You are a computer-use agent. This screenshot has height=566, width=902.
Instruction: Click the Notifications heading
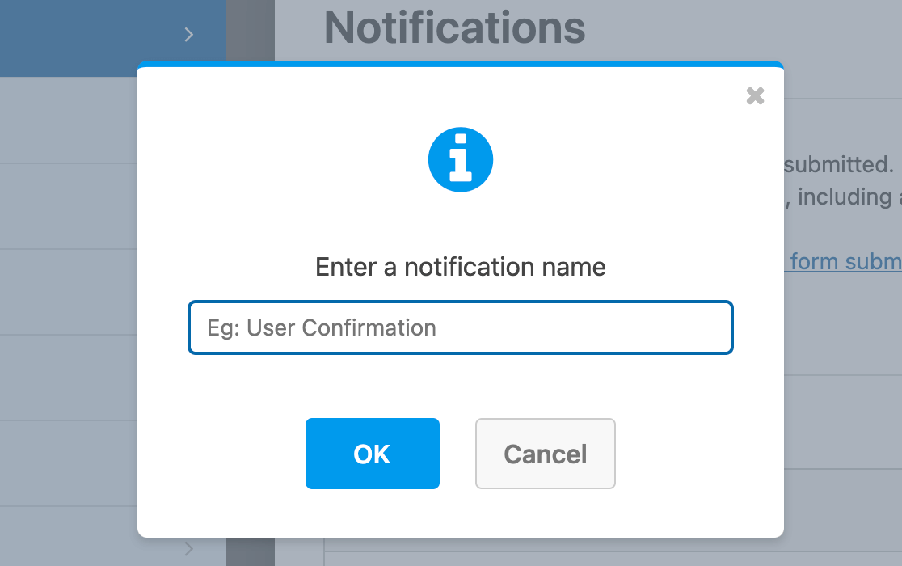pos(454,27)
